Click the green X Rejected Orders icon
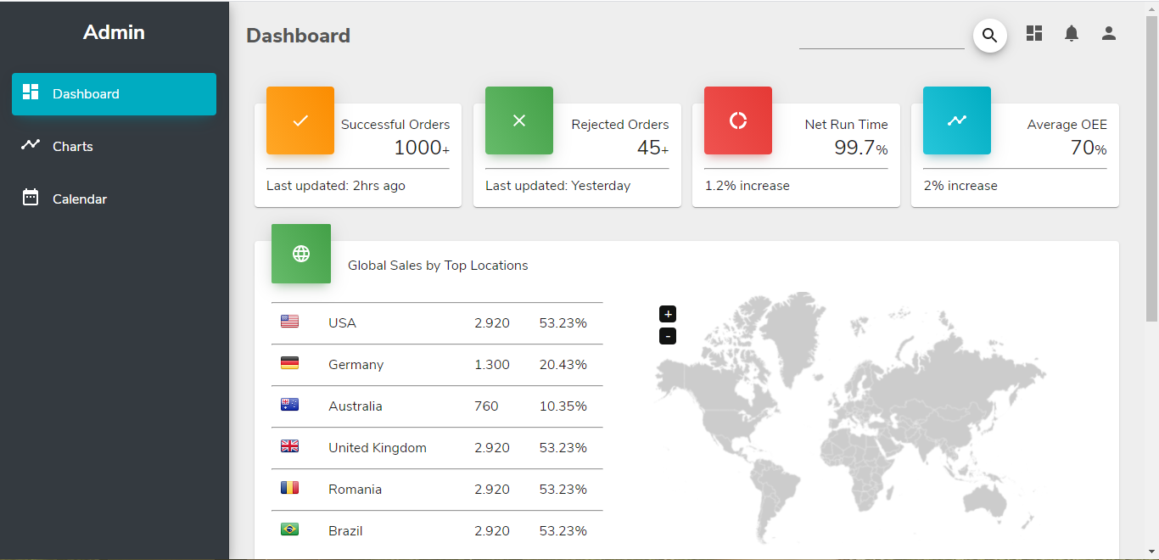 pyautogui.click(x=519, y=120)
